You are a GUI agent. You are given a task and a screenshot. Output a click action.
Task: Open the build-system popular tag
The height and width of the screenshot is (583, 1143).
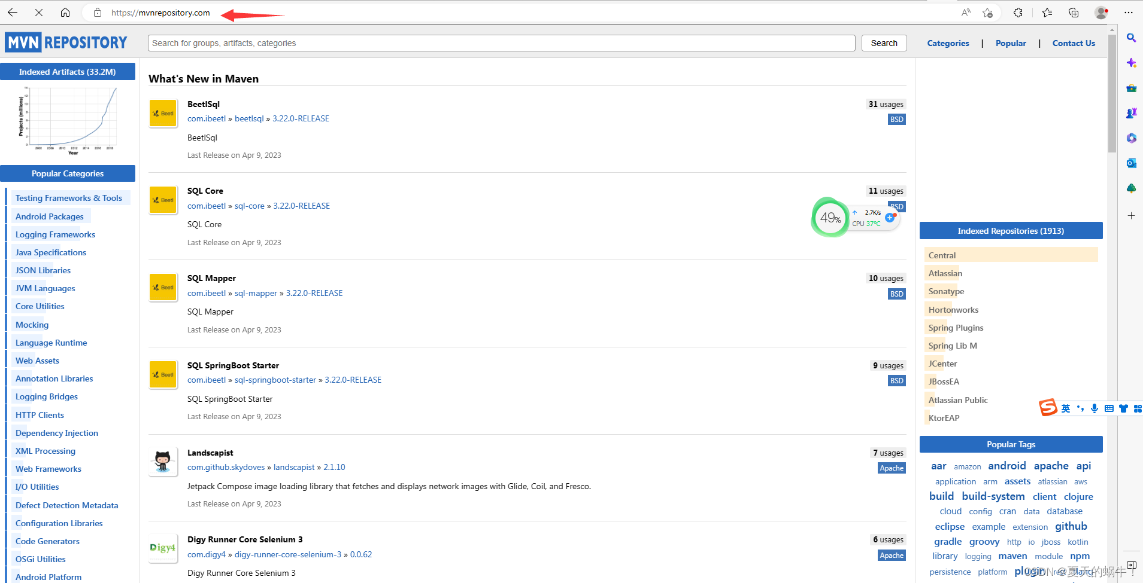point(993,496)
